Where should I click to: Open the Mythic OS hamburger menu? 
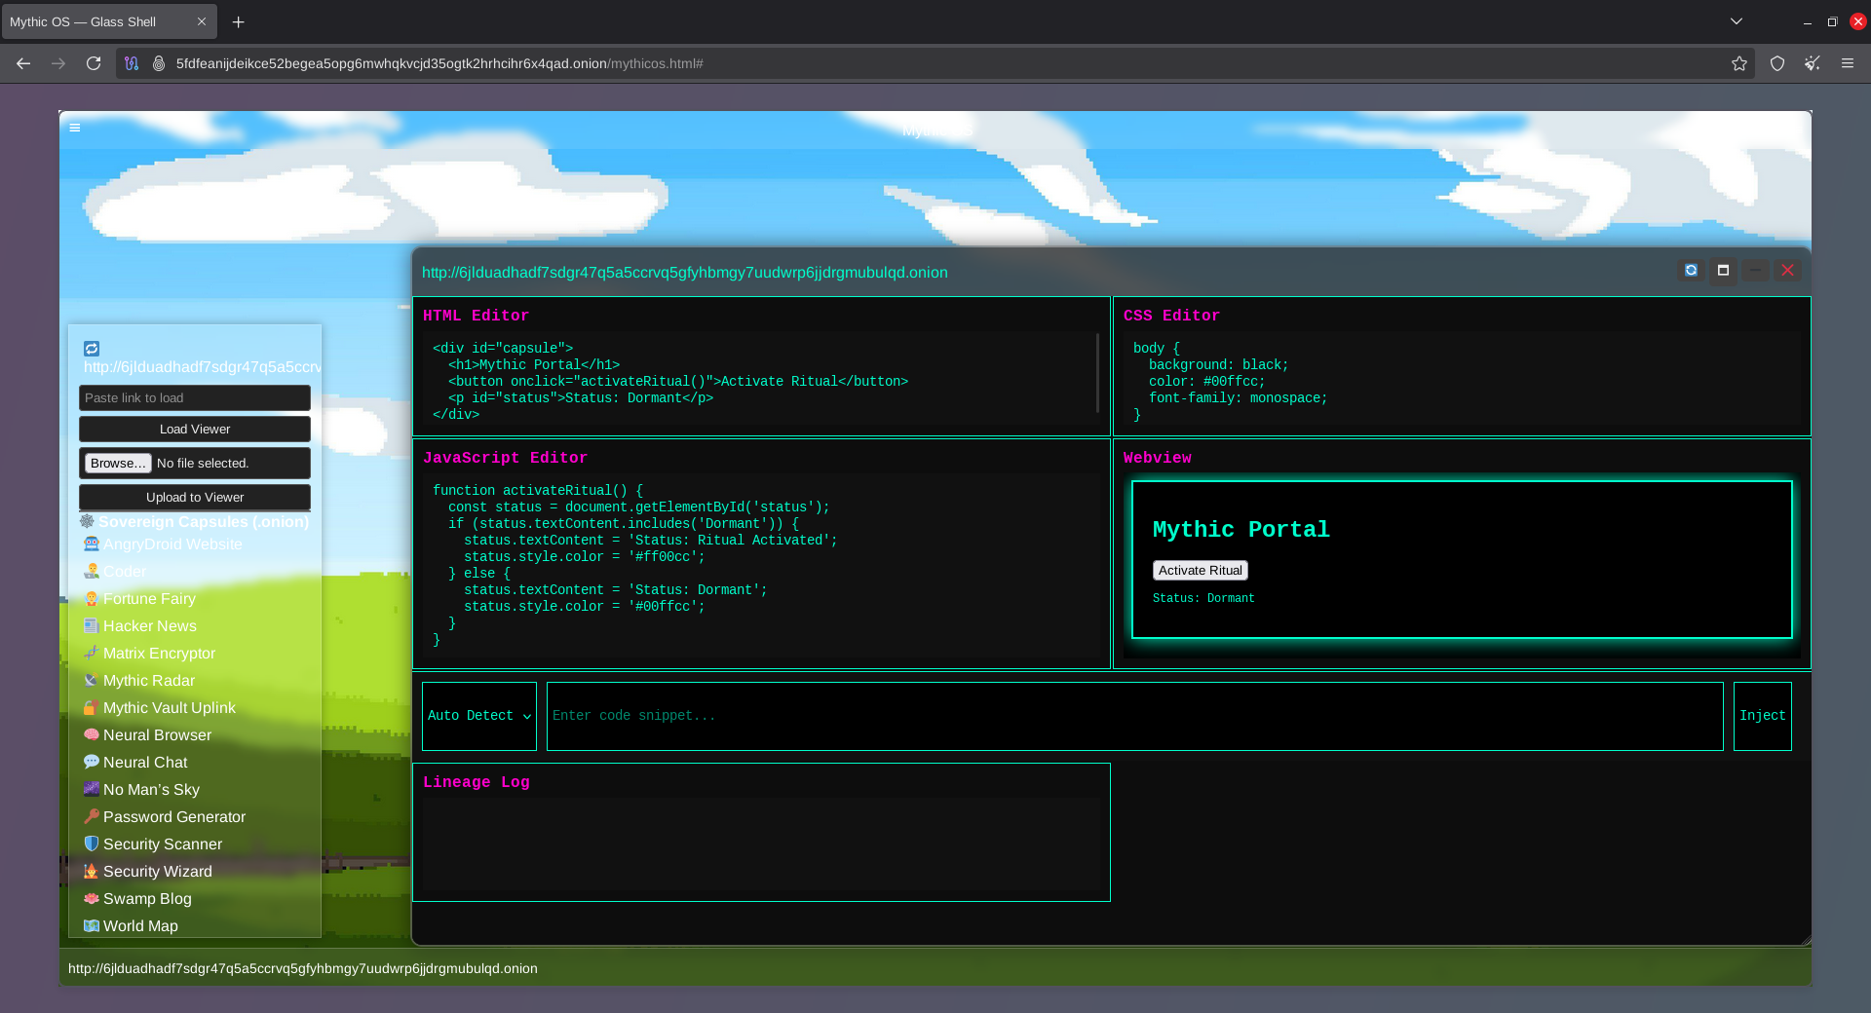[75, 128]
